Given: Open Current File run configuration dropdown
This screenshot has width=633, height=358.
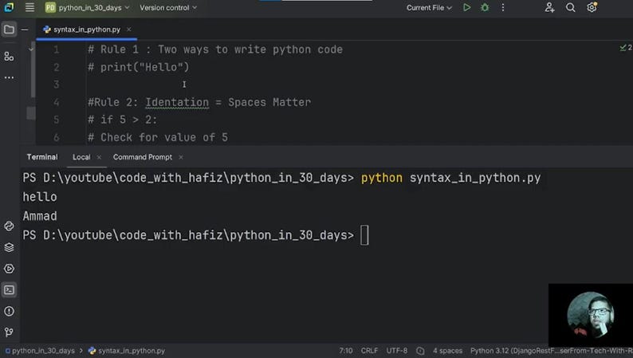Looking at the screenshot, I should pyautogui.click(x=429, y=8).
